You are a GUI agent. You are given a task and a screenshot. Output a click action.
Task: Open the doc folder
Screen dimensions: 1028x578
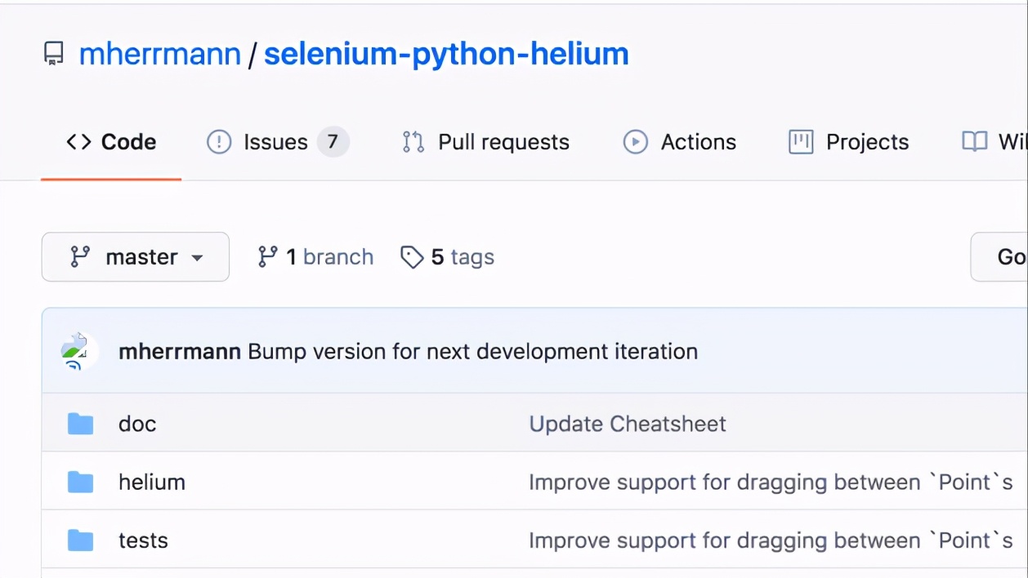tap(137, 424)
